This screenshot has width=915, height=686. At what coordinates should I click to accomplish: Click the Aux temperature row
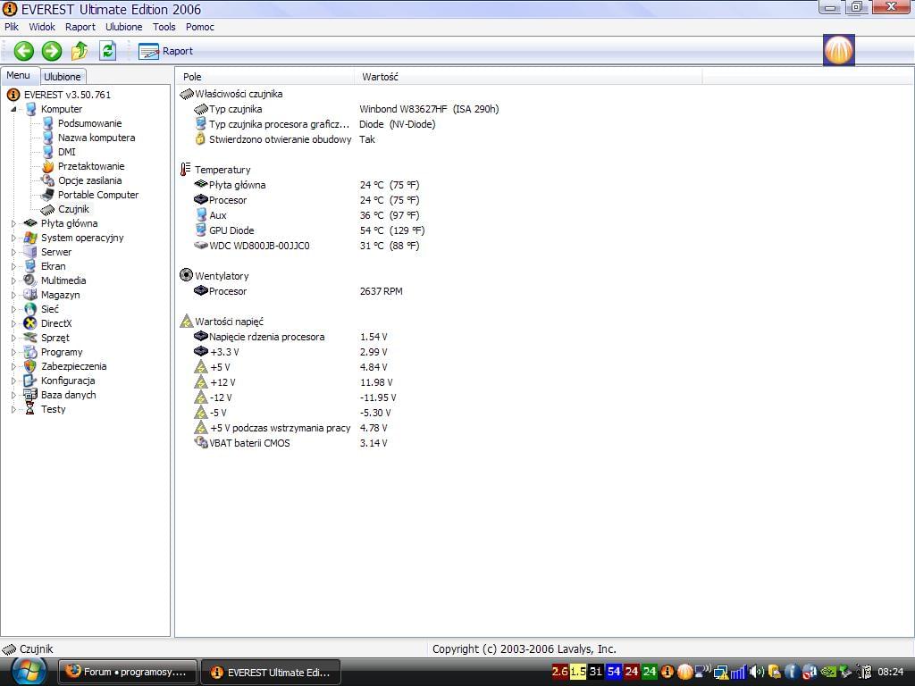[x=307, y=215]
